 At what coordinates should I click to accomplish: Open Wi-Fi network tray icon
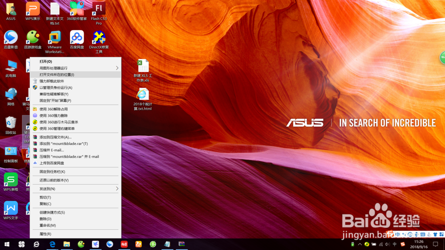(381, 244)
